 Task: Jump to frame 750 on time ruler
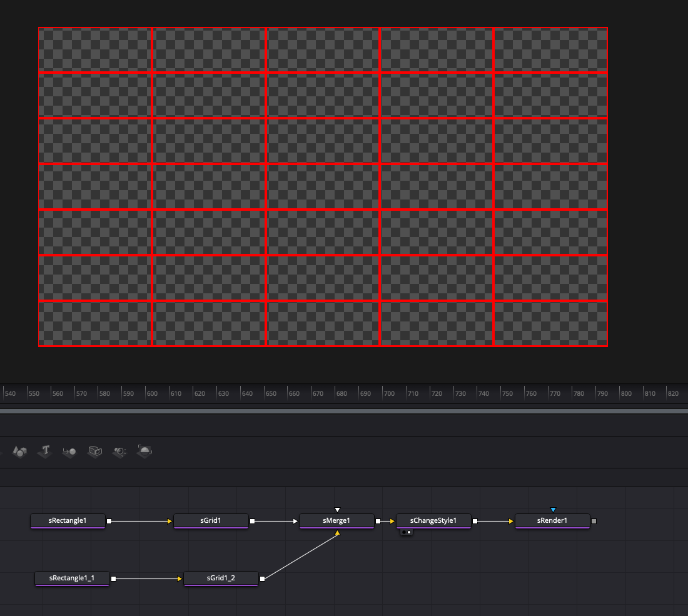tap(508, 393)
